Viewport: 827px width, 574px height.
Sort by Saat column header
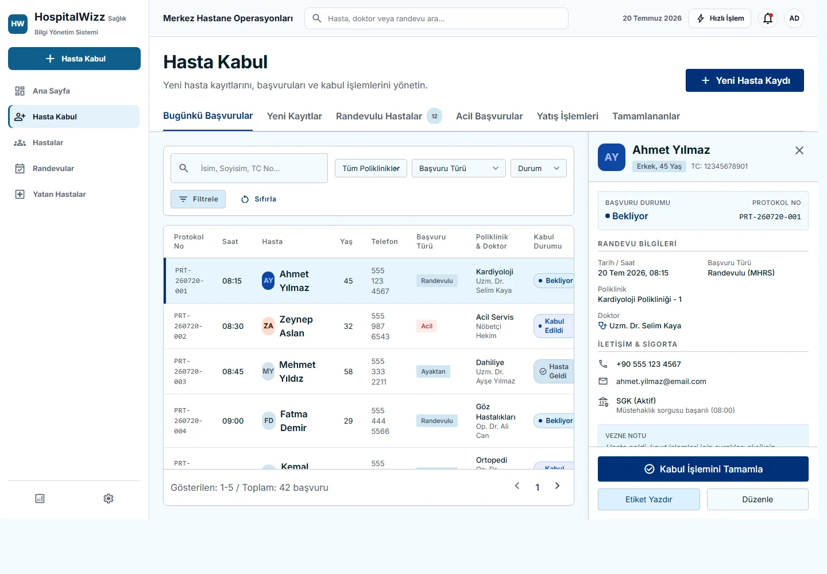coord(230,242)
